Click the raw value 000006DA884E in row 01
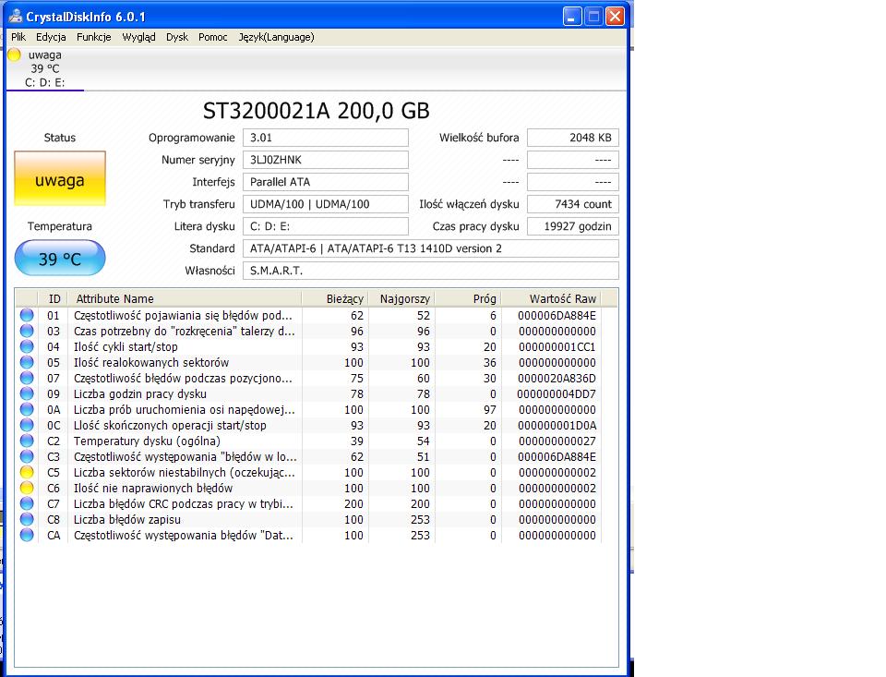 click(x=557, y=315)
